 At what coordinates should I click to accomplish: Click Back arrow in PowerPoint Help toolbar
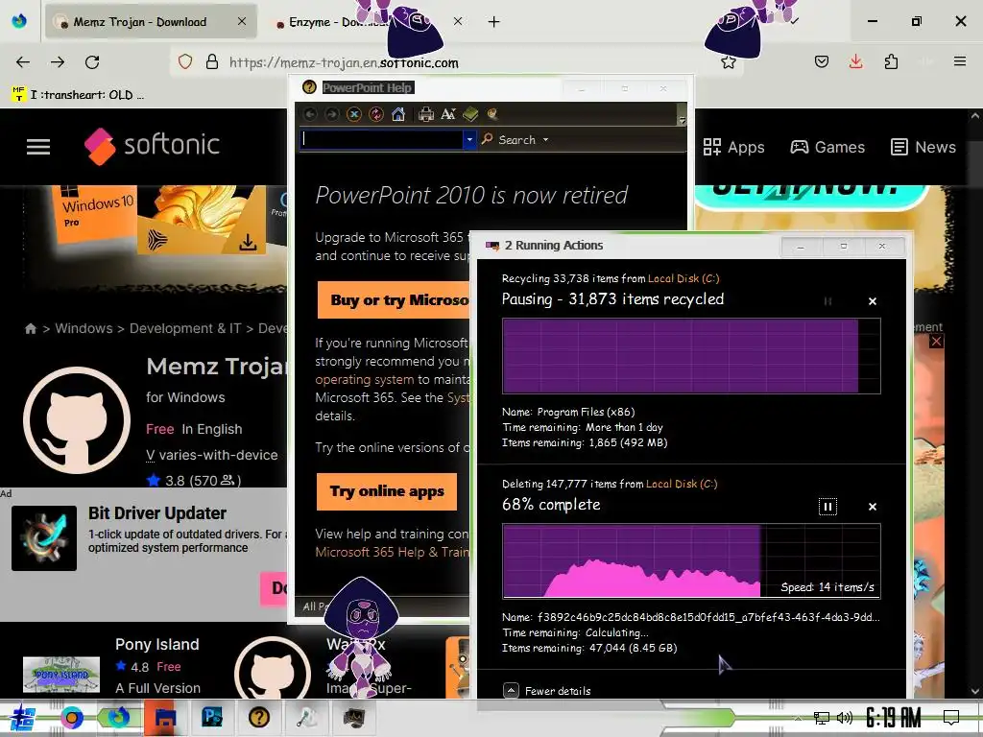point(310,114)
